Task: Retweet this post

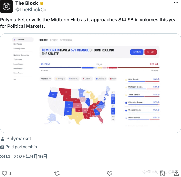Action: pos(57,173)
